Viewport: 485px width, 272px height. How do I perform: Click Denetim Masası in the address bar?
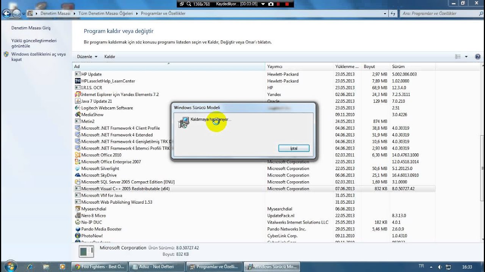56,13
